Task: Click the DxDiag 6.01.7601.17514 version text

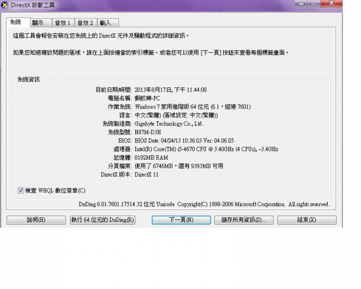Action: [107, 204]
